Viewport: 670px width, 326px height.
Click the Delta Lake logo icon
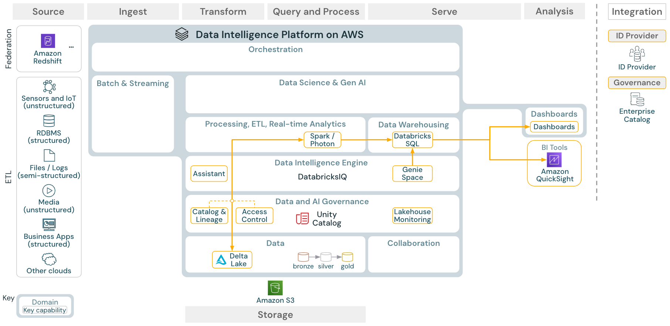tap(221, 260)
